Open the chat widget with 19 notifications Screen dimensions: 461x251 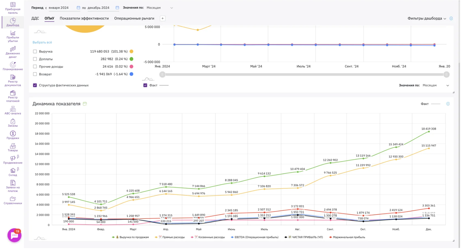pos(14,235)
